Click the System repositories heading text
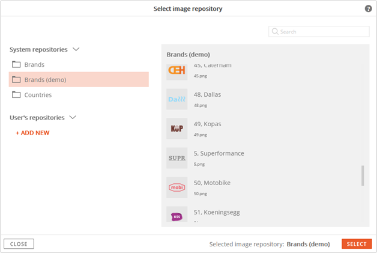Viewport: 377px width, 253px height. point(38,49)
